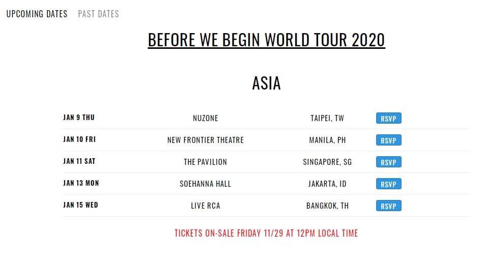
Task: Select The Pavilion venue name
Action: (205, 162)
